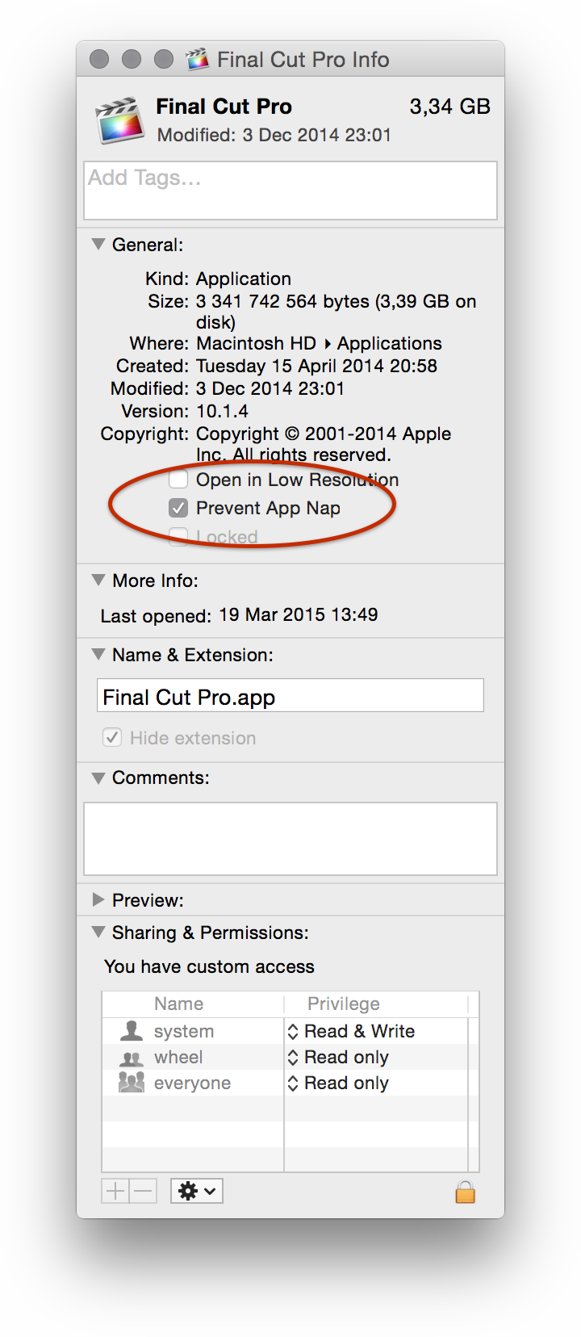Expand the Preview section
Image resolution: width=581 pixels, height=1337 pixels.
pos(98,899)
